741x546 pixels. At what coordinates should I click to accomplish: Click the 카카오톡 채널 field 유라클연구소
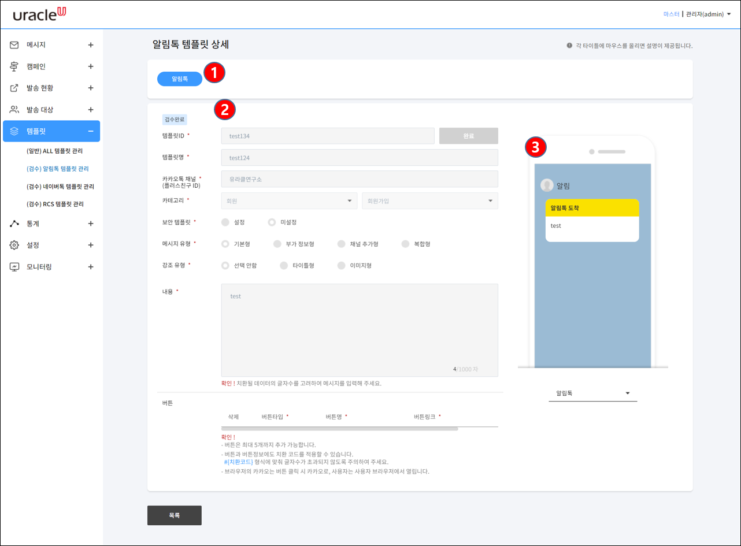click(x=360, y=179)
